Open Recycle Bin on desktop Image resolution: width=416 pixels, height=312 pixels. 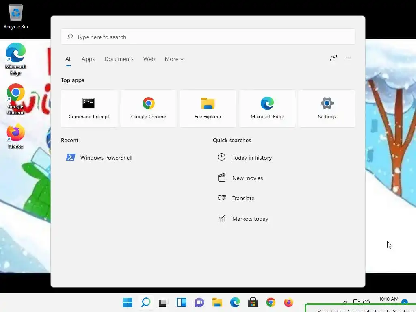click(16, 17)
